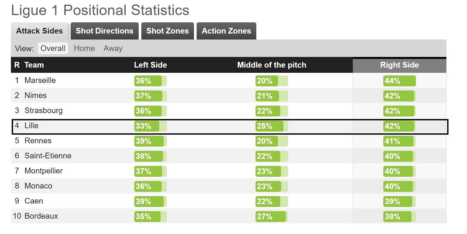Screen dimensions: 467x234
Task: Click Rennes' 39% left side bar
Action: (x=150, y=141)
